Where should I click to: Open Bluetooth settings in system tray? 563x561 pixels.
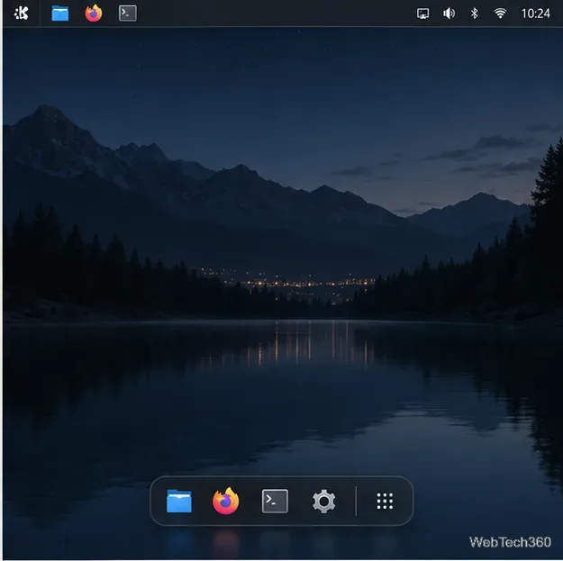[x=475, y=14]
